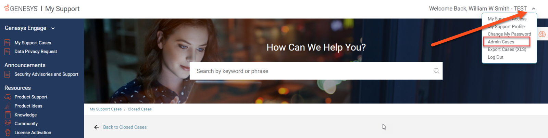
Task: Click the Data Privacy Request document icon
Action: tap(7, 52)
